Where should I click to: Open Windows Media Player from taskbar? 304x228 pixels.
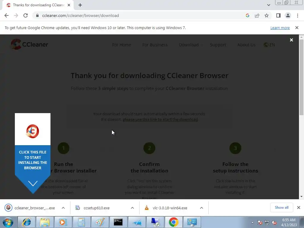tap(63, 222)
